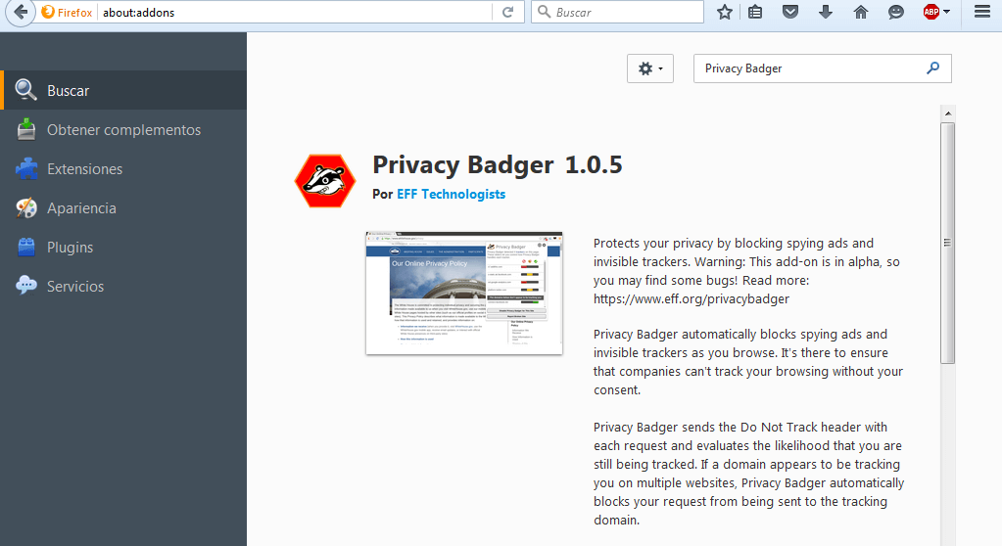The height and width of the screenshot is (546, 1002).
Task: Open the Apariencia section
Action: click(123, 208)
